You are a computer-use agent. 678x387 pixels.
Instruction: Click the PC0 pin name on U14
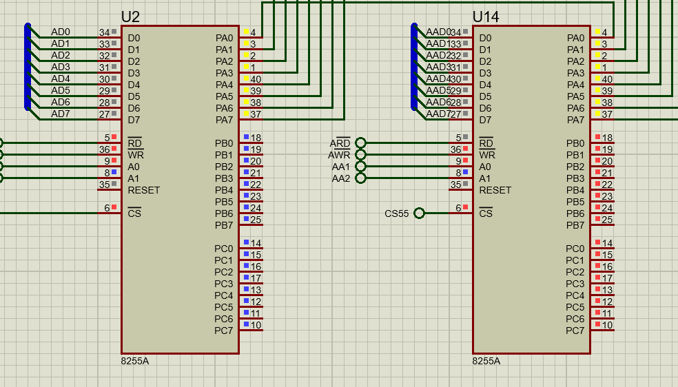pyautogui.click(x=575, y=249)
